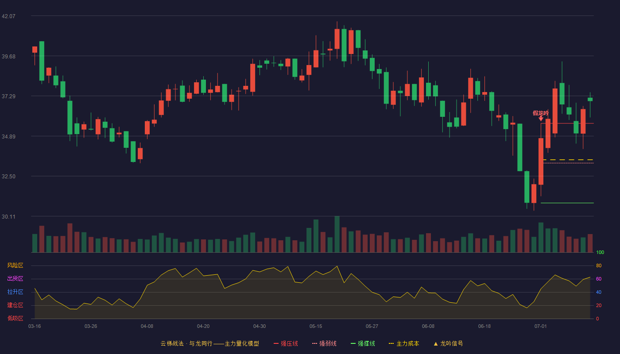Screen dimensions: 620x354
Task: Toggle 强撑线 legend item
Action: click(x=363, y=343)
